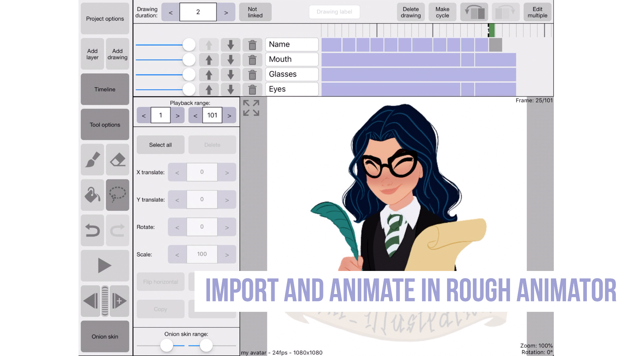Click the left onion skin range handle
This screenshot has width=633, height=356.
166,345
